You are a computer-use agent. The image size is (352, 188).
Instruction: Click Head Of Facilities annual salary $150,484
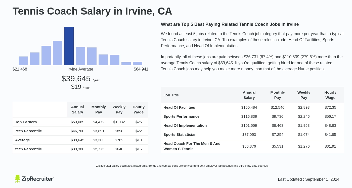[x=249, y=107]
